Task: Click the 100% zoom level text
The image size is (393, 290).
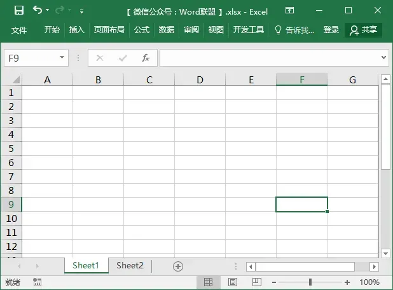Action: [x=369, y=282]
